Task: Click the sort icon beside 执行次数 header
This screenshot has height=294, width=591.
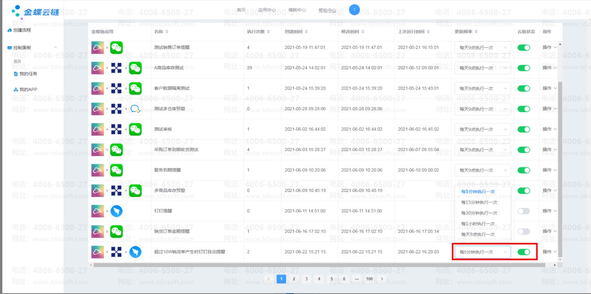Action: pos(268,32)
